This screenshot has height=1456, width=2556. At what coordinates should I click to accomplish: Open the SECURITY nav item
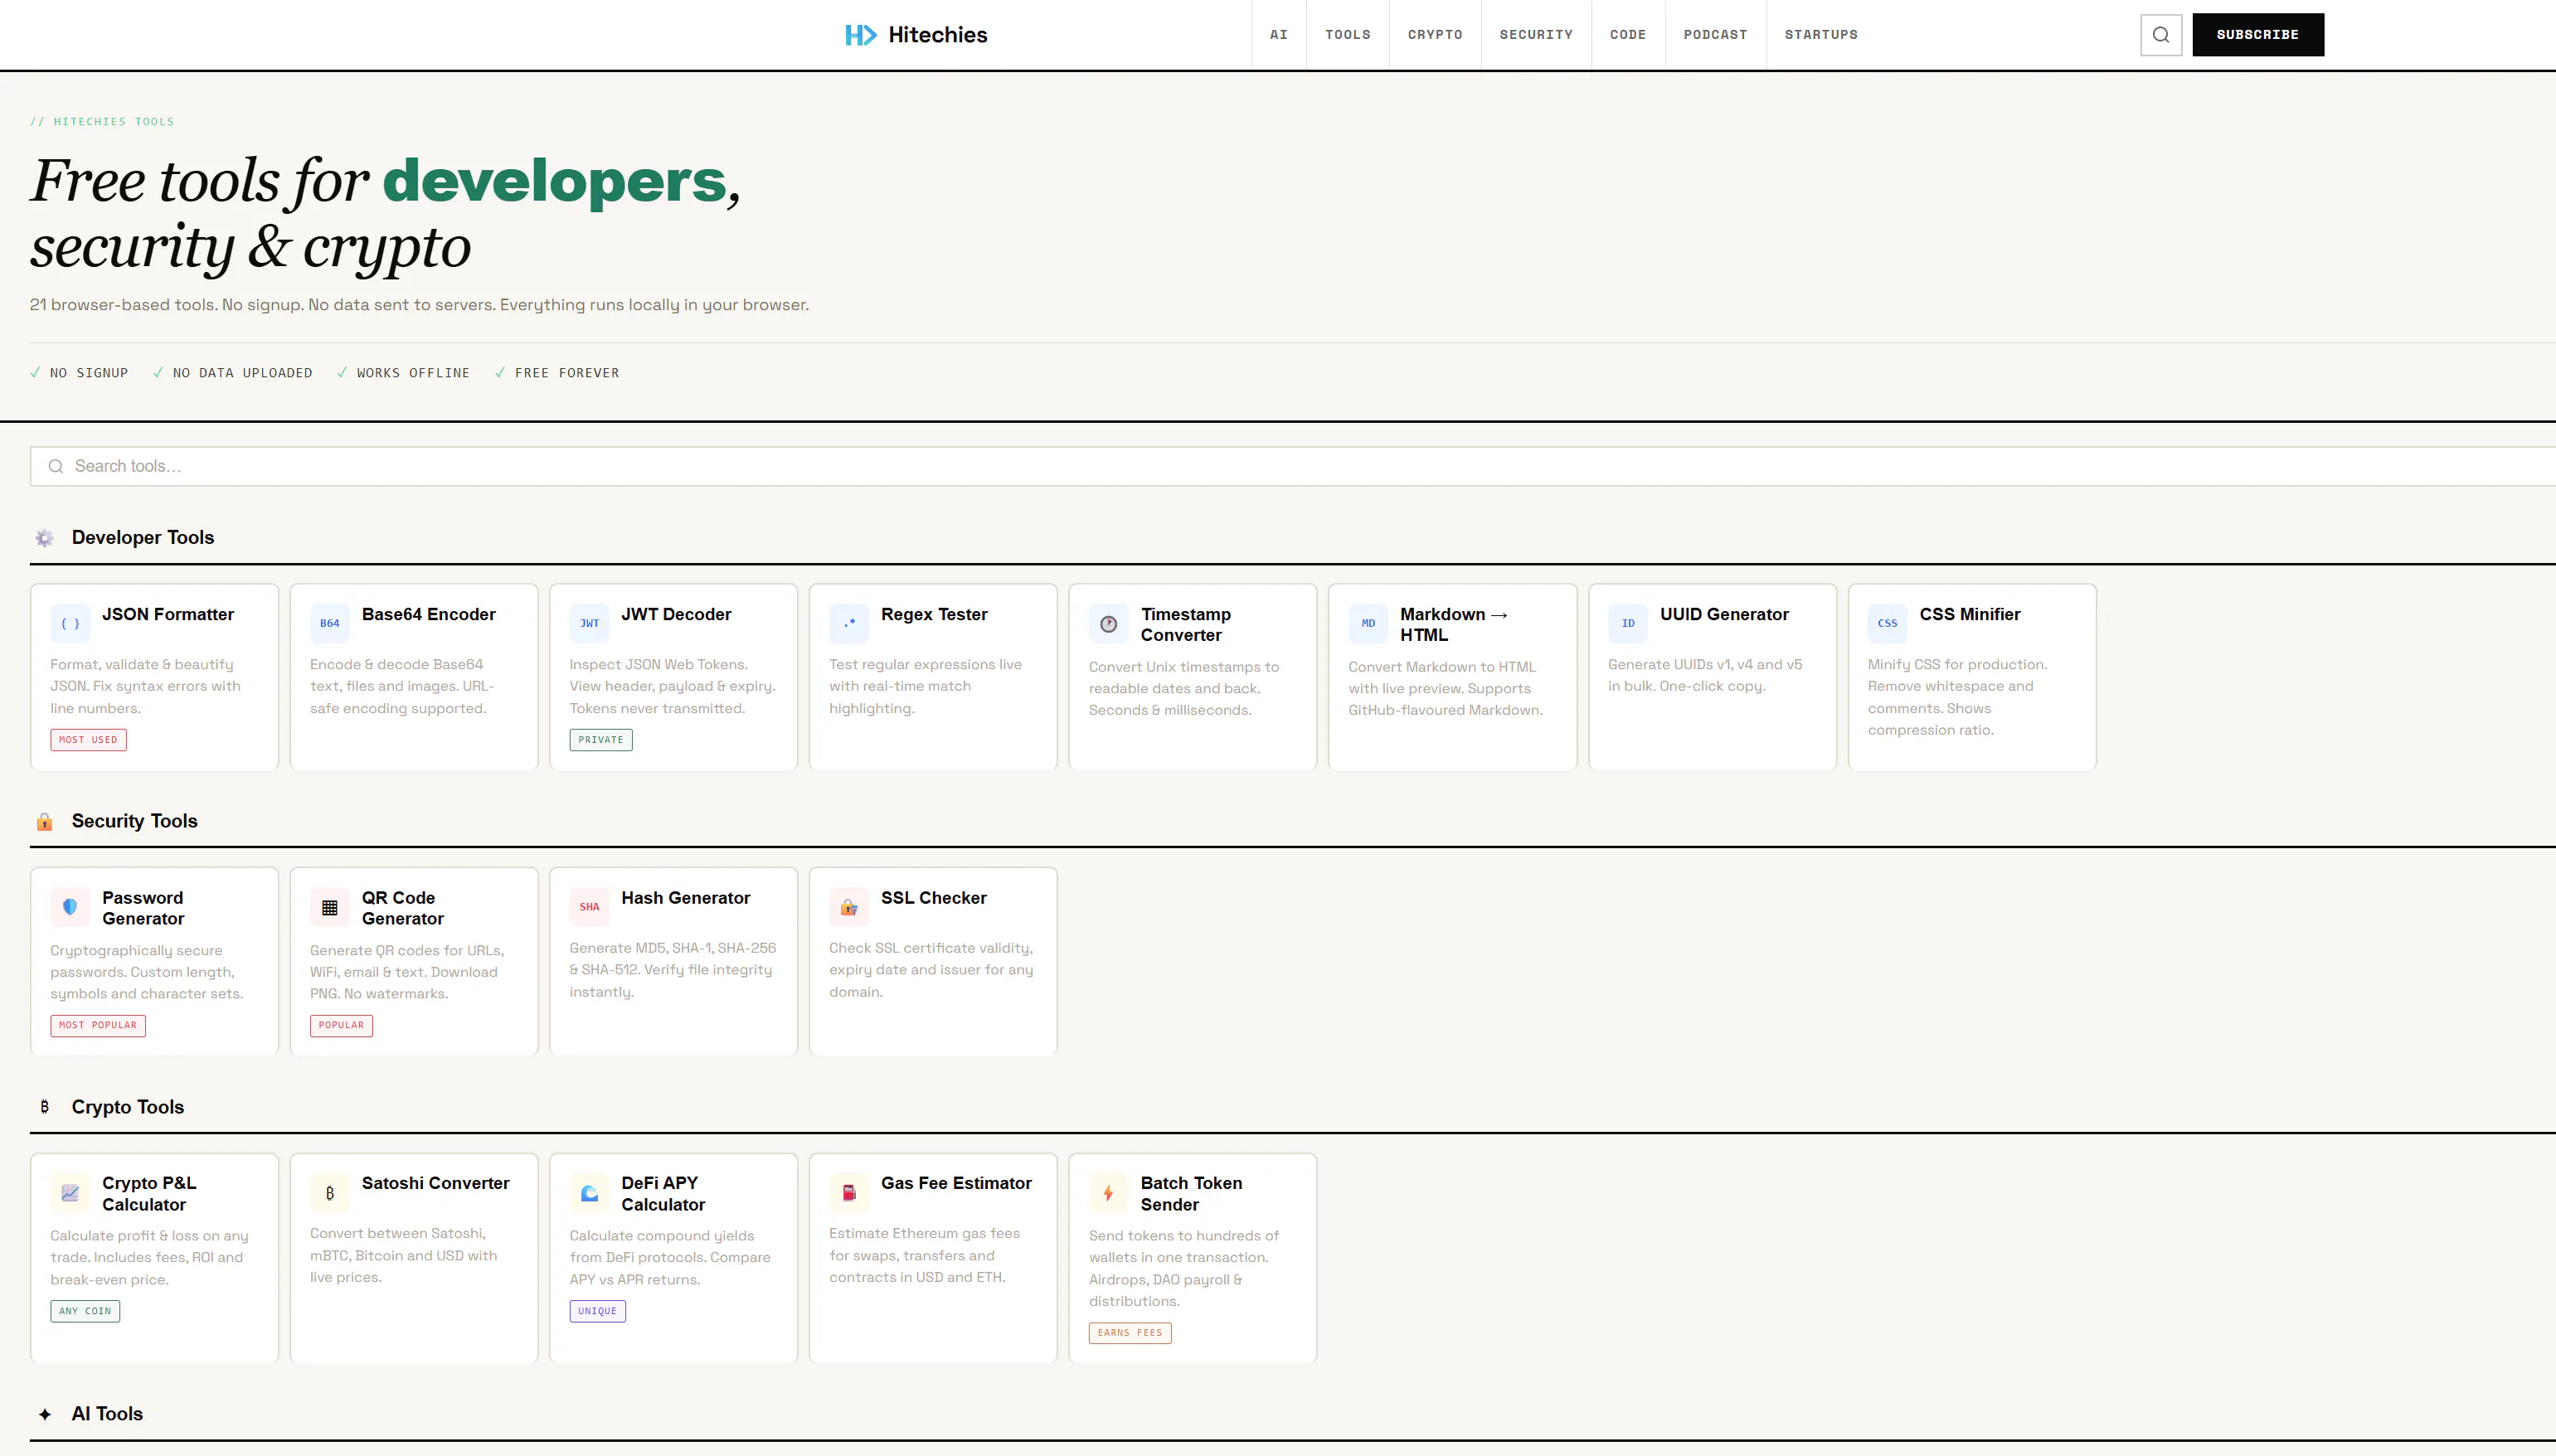click(x=1536, y=35)
